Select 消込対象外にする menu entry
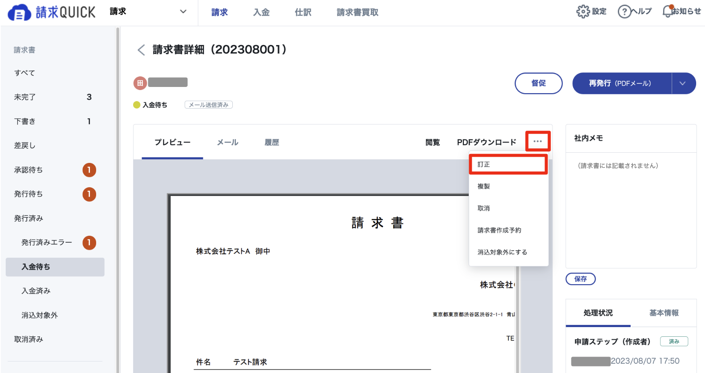This screenshot has width=705, height=373. 502,252
